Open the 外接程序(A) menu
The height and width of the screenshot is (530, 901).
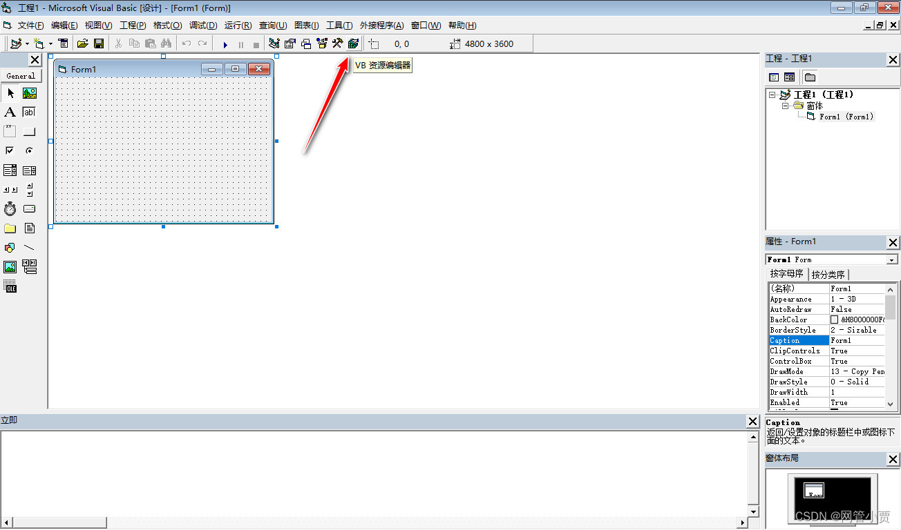click(382, 26)
